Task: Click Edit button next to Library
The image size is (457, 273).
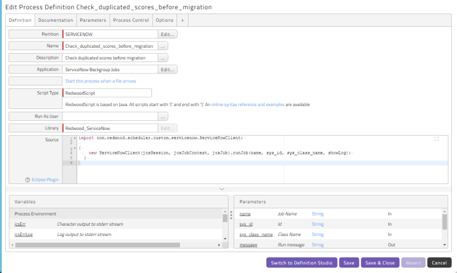Action: tap(167, 128)
